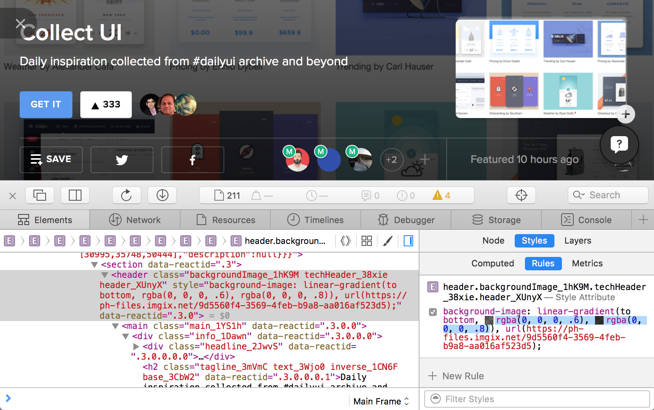Viewport: 654px width, 410px height.
Task: Open the product screenshots gallery thumbnail
Action: pos(541,69)
